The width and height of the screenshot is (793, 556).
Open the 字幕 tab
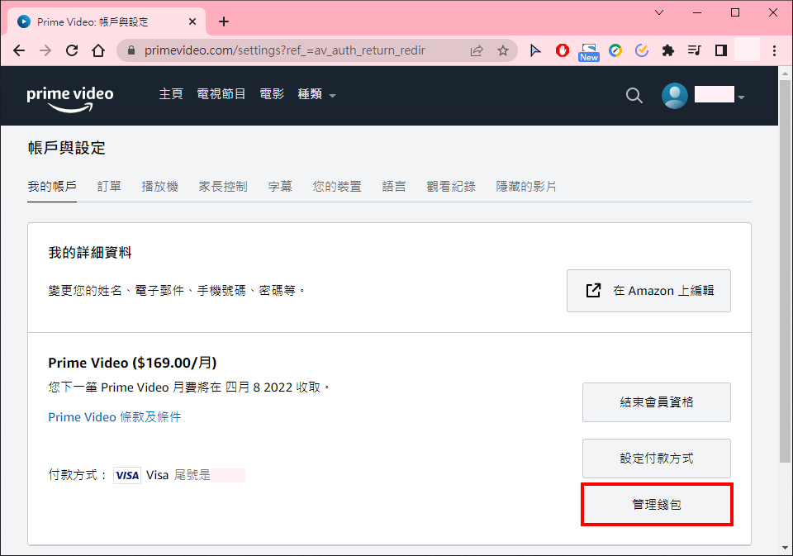280,186
